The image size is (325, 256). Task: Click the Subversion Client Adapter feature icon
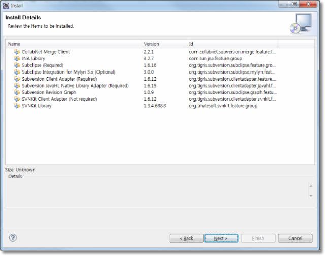coord(17,79)
